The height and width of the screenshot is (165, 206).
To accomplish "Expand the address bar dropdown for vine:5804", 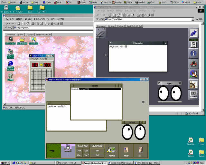I will 193,19.
